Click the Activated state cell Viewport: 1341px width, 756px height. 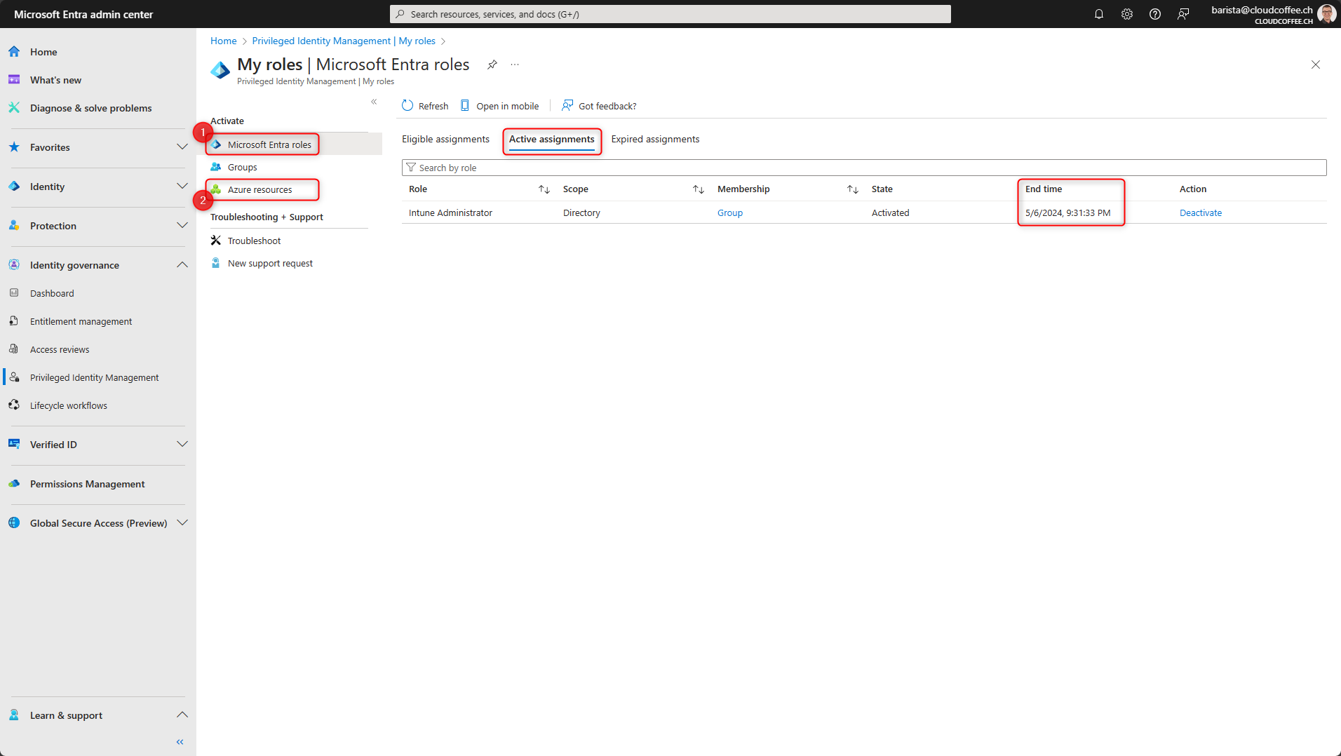click(x=890, y=213)
